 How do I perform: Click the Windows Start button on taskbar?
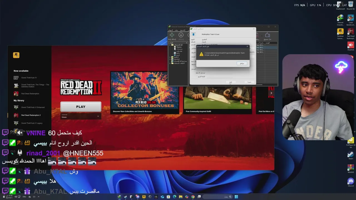coord(236,197)
